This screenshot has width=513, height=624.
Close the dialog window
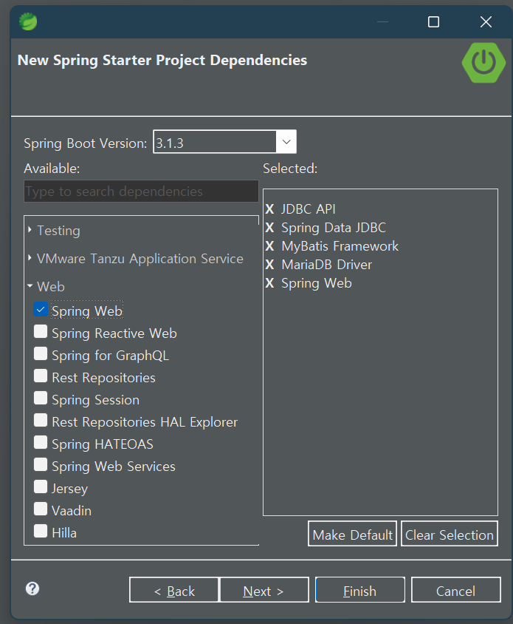tap(486, 22)
